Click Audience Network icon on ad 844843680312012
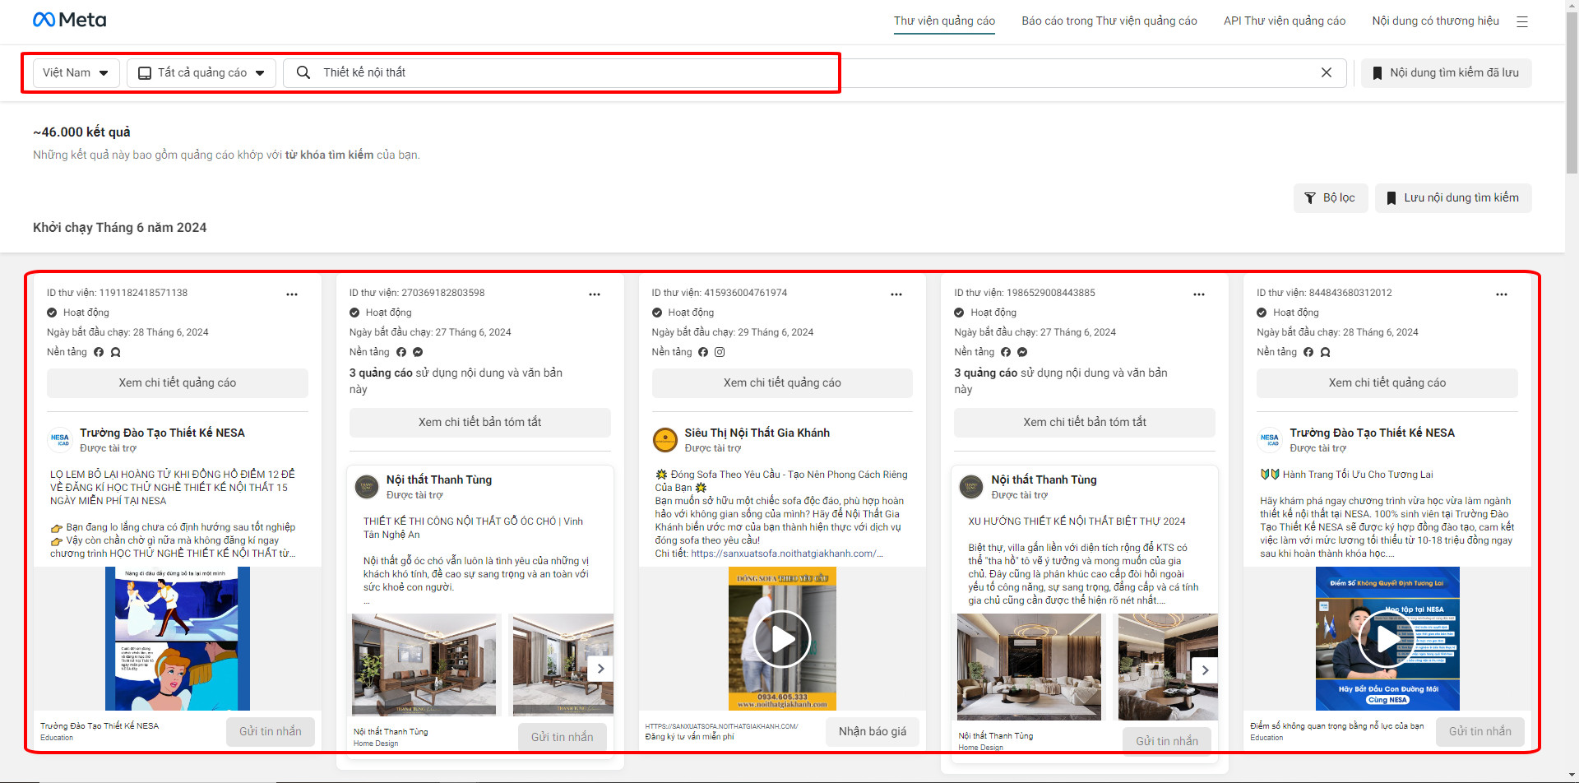Screen dimensions: 1579x783 point(1325,352)
